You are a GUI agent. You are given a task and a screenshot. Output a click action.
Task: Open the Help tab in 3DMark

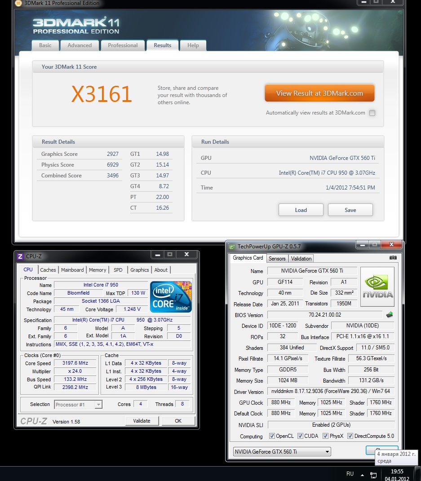(193, 45)
